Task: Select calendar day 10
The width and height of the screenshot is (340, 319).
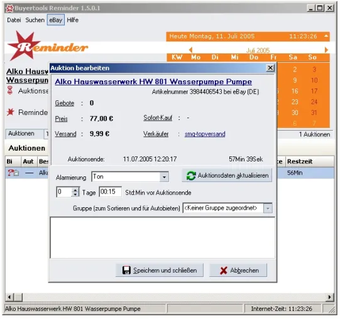Action: click(314, 80)
